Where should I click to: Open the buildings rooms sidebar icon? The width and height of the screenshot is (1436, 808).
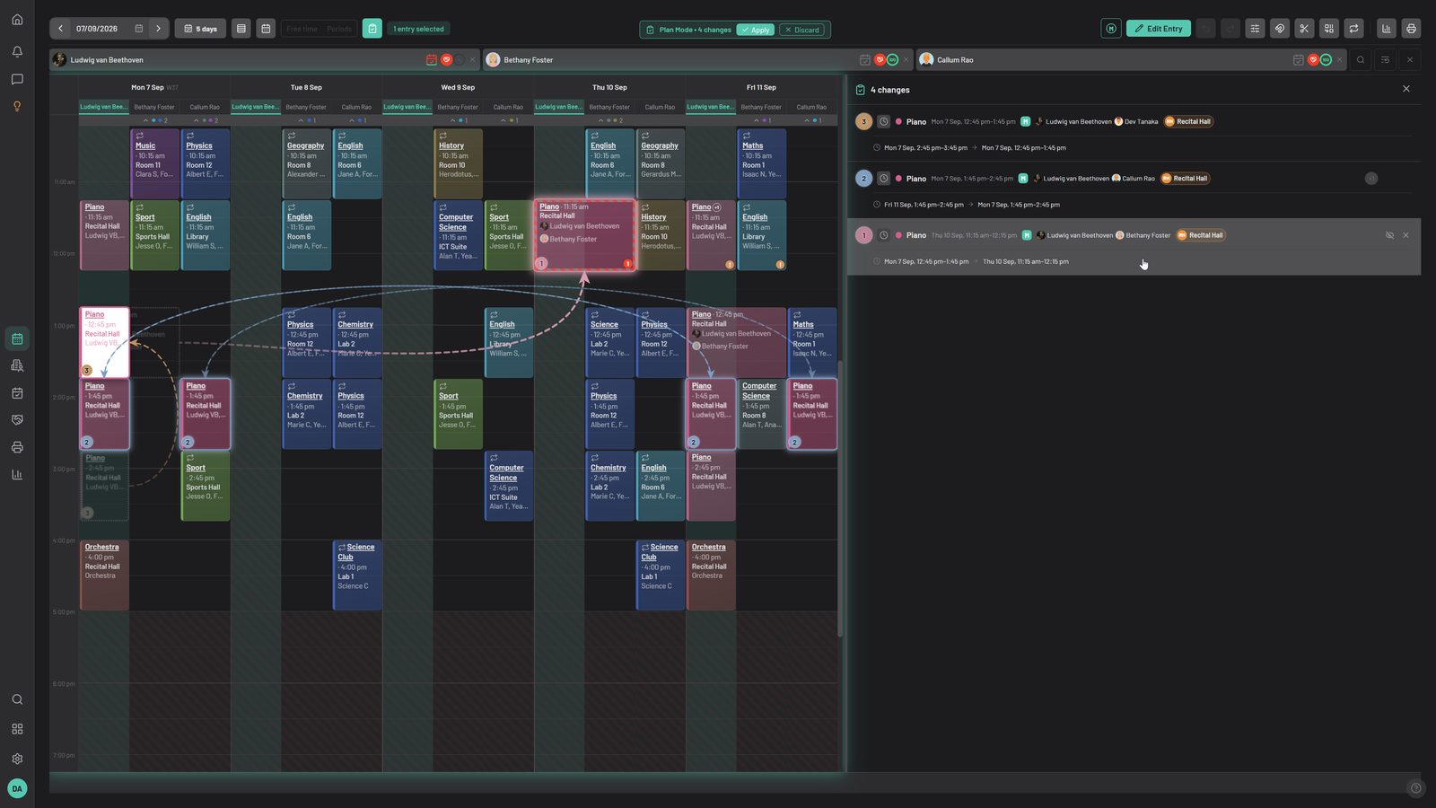(x=17, y=365)
